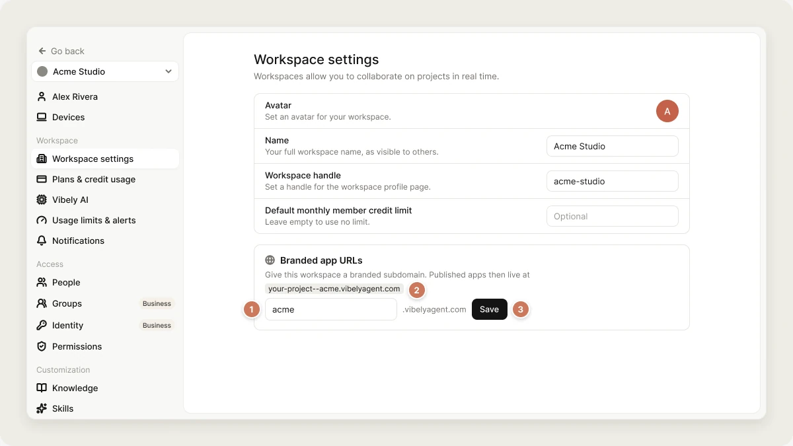793x446 pixels.
Task: Open Usage limits & alerts
Action: pos(105,220)
